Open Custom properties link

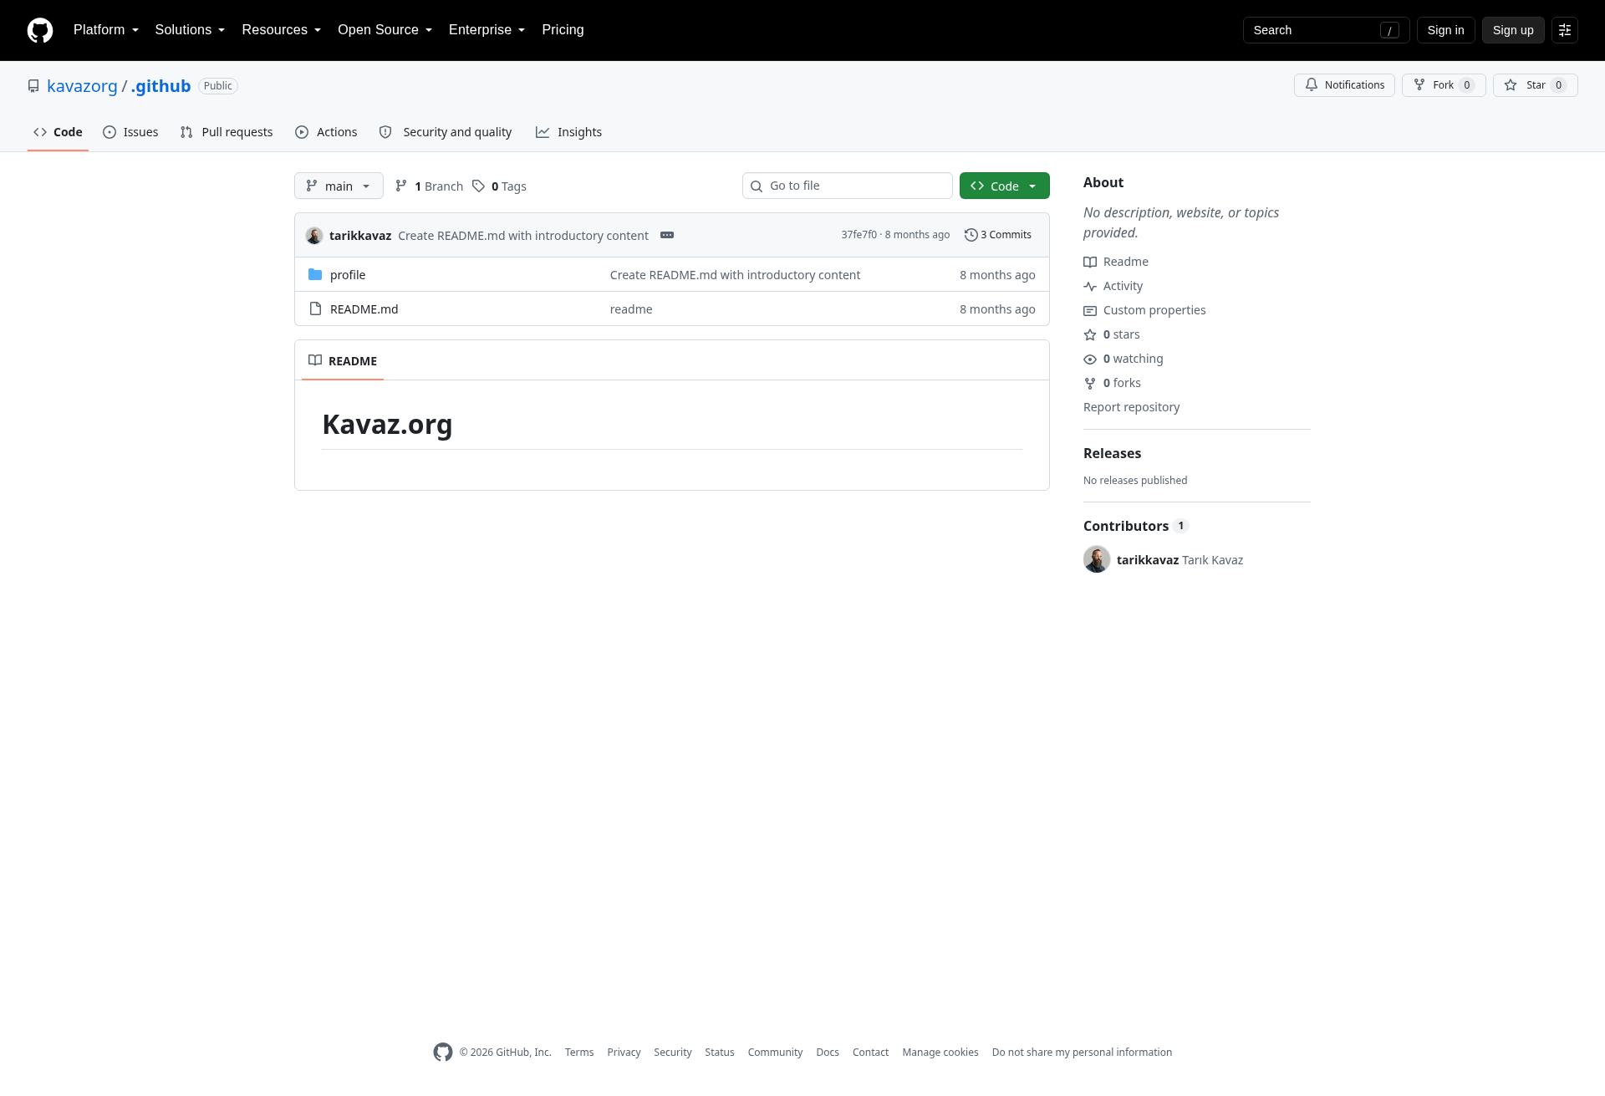(1145, 310)
